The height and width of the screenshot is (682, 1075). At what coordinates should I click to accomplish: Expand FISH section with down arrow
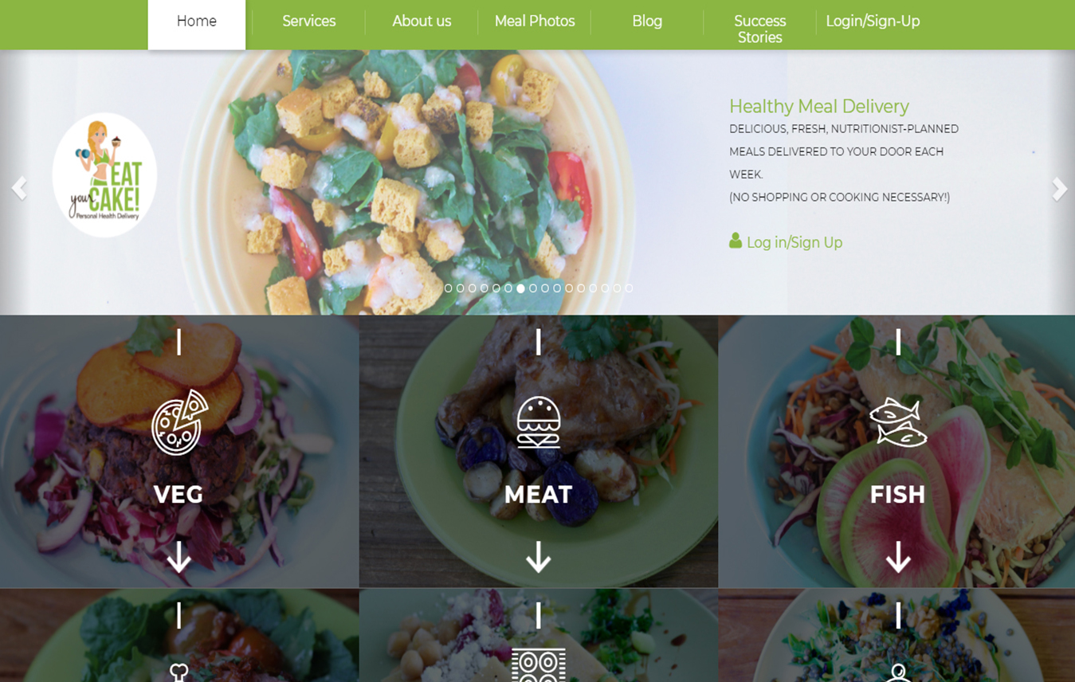[x=898, y=557]
